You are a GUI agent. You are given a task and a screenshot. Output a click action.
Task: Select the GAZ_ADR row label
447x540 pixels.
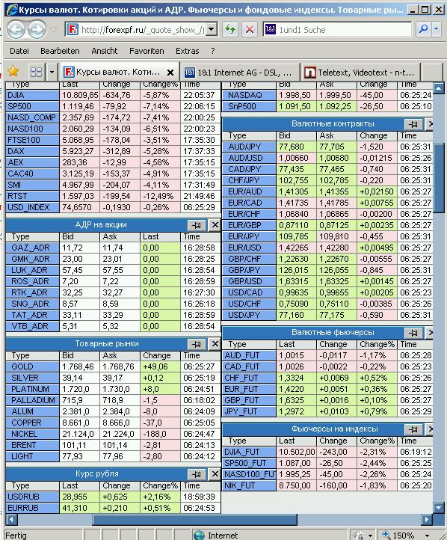[x=32, y=248]
